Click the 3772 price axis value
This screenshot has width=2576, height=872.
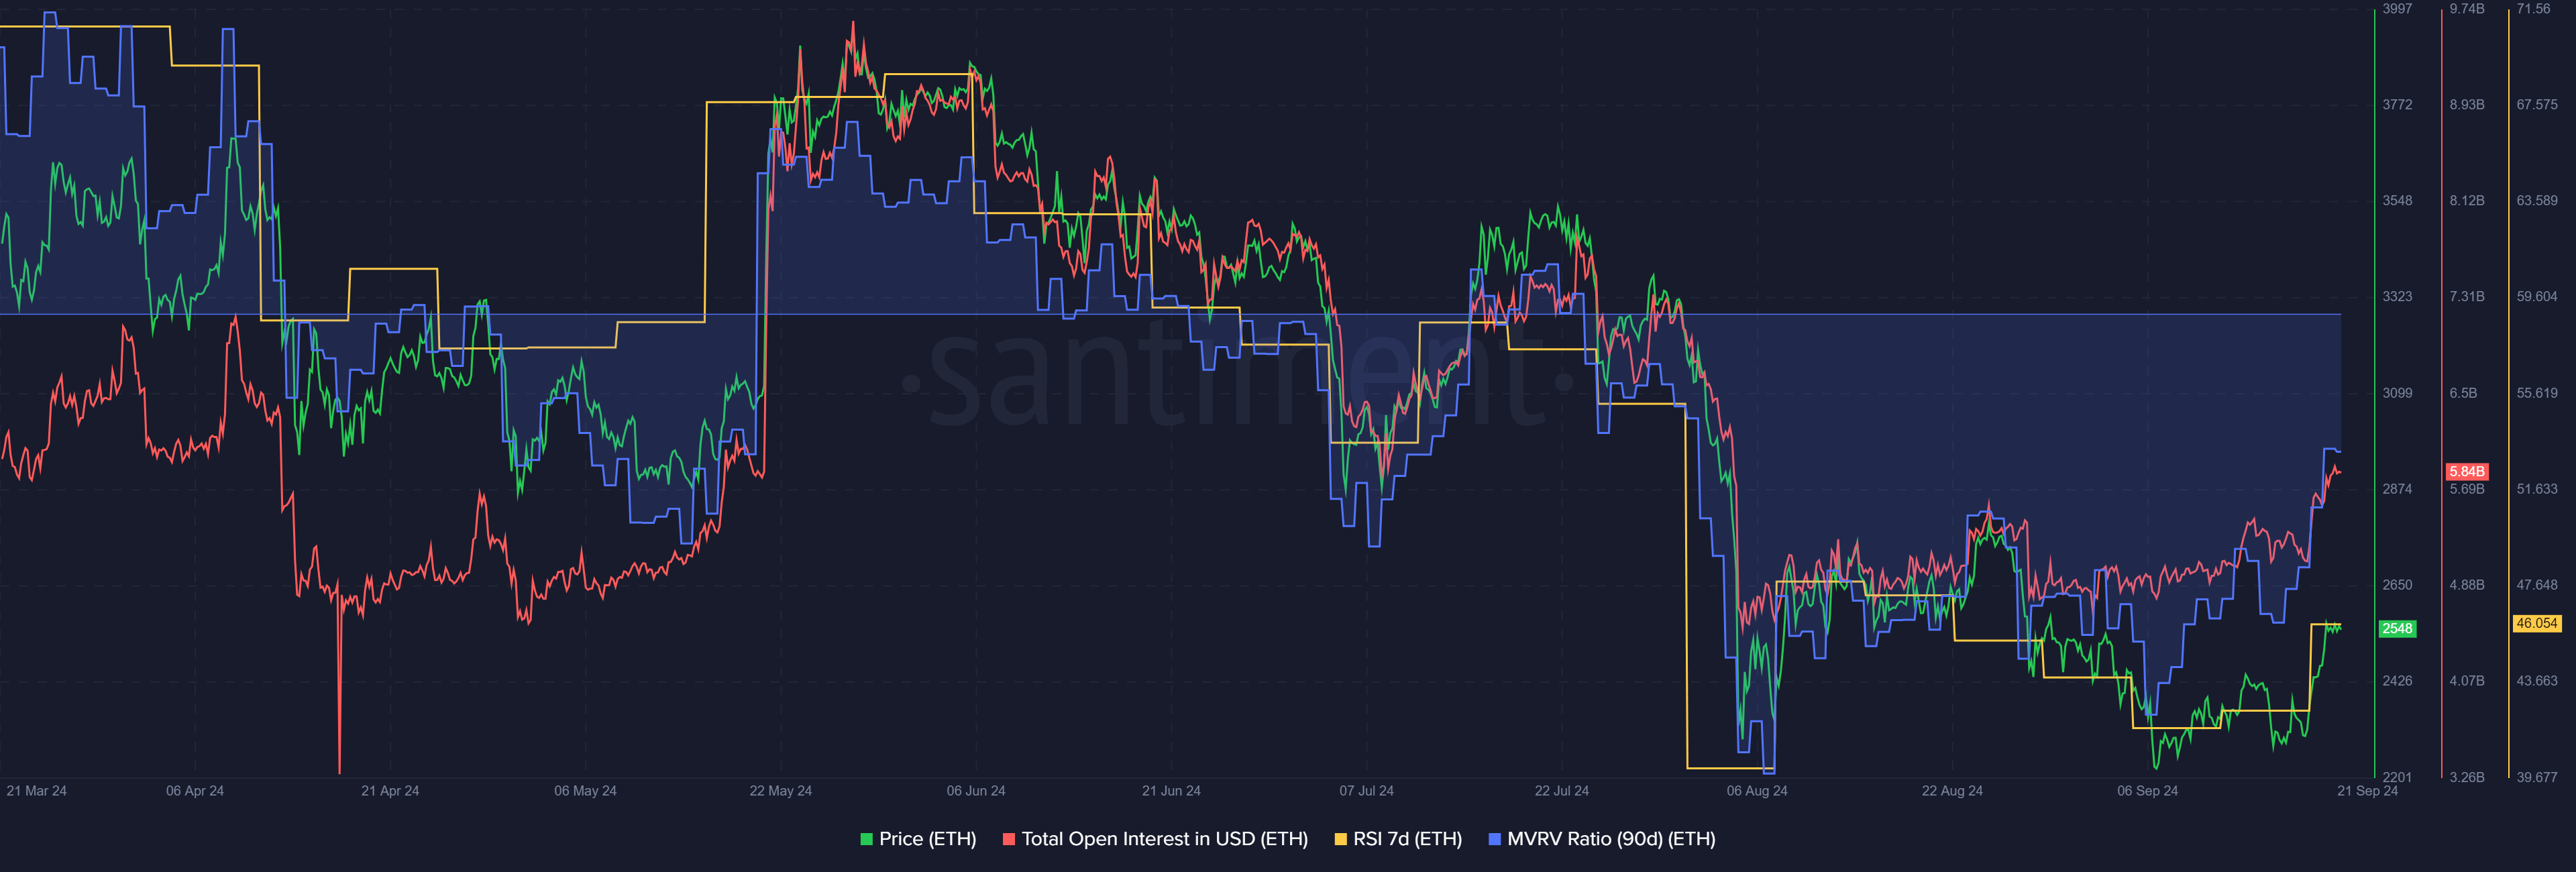(2397, 104)
